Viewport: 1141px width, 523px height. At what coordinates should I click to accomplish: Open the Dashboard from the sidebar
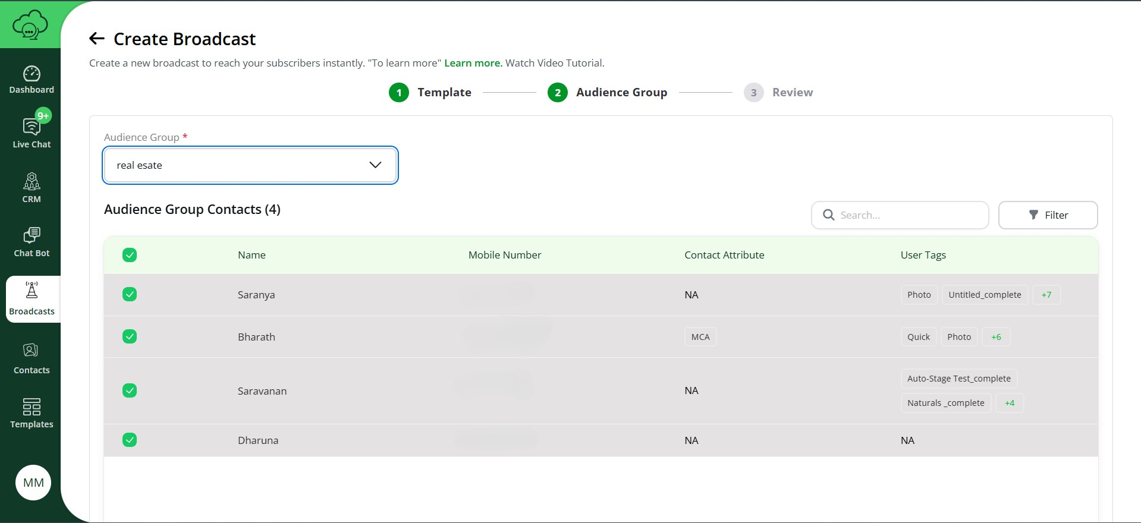click(x=32, y=80)
